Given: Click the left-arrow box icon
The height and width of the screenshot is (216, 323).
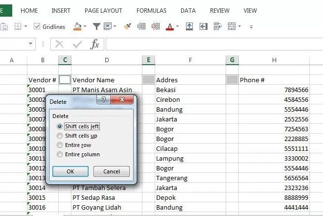Looking at the screenshot, I should coord(203,26).
